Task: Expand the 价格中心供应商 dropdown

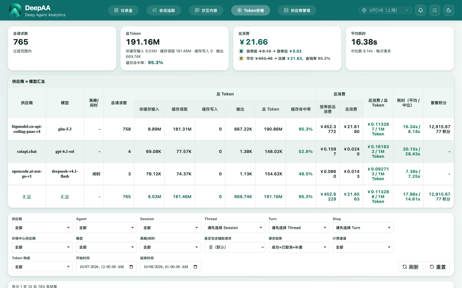Action: pyautogui.click(x=42, y=247)
